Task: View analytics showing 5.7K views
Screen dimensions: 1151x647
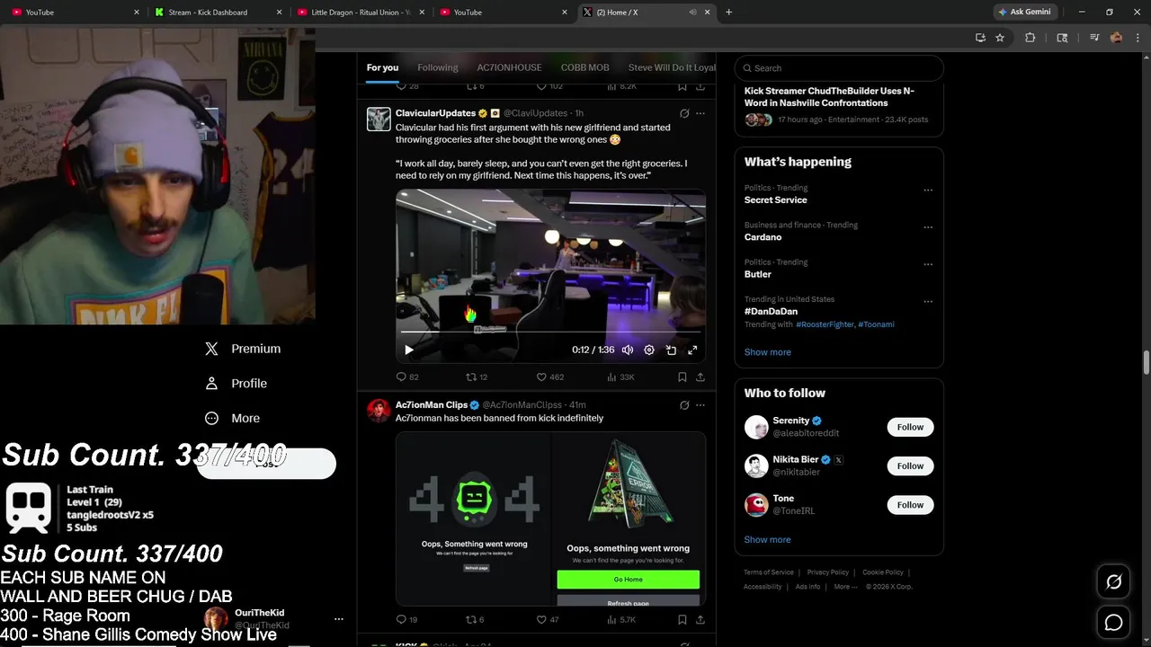Action: pos(621,619)
